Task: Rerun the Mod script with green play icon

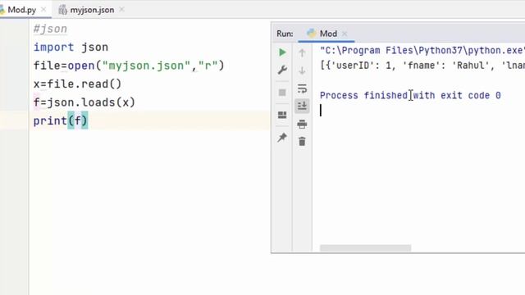Action: point(282,52)
